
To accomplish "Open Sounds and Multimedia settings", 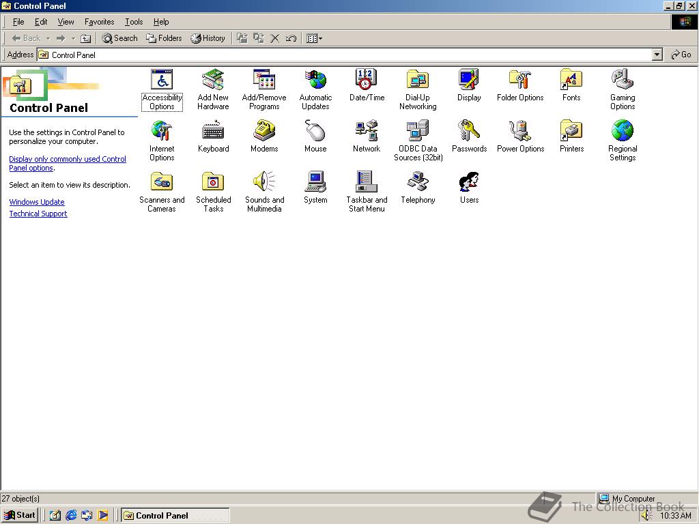I will point(264,181).
